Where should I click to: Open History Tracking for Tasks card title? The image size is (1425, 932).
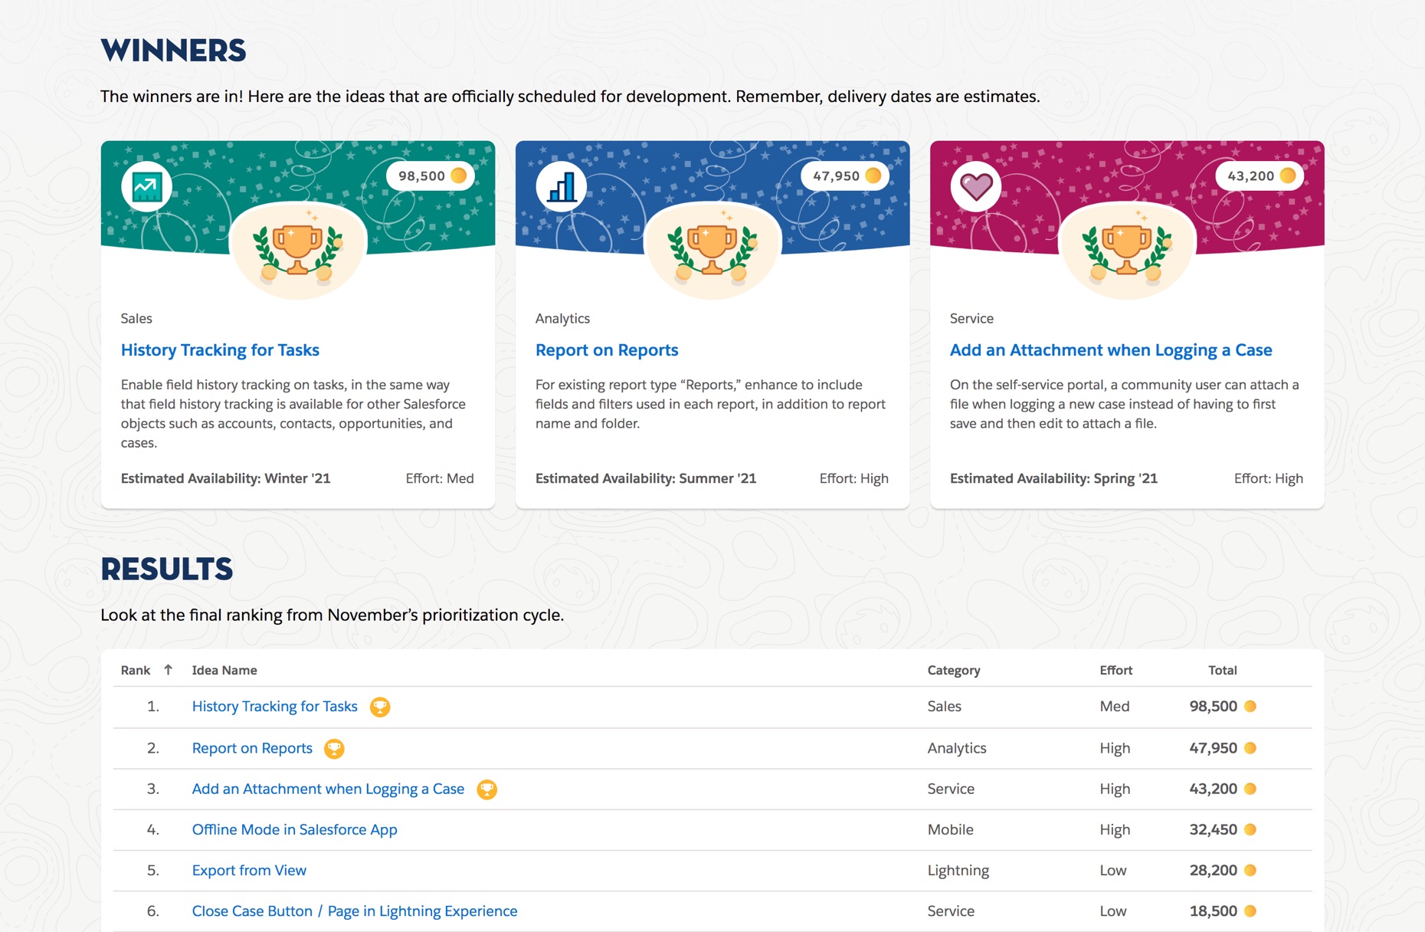tap(220, 350)
